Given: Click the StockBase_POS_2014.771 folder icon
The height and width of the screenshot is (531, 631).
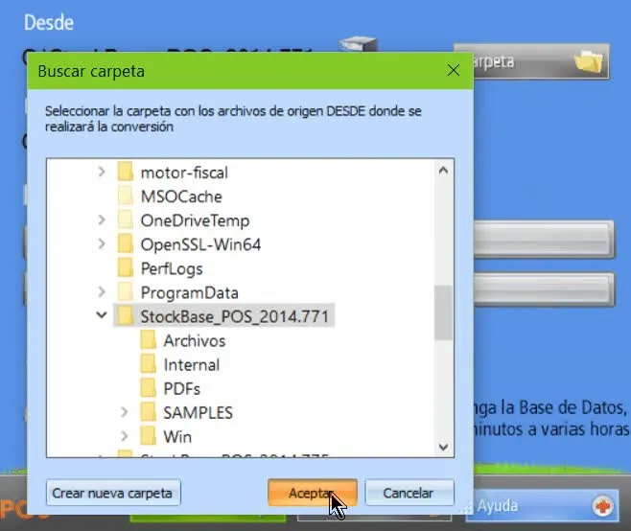Looking at the screenshot, I should click(126, 315).
